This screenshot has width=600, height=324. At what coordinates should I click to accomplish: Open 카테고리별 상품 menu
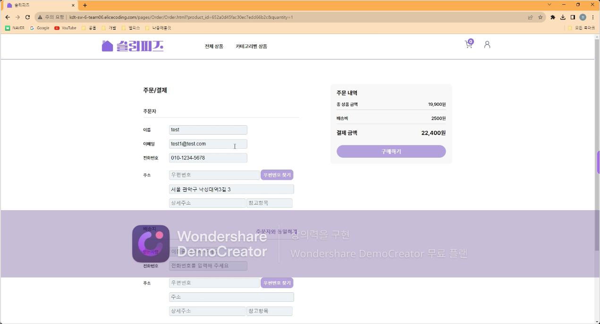(251, 46)
